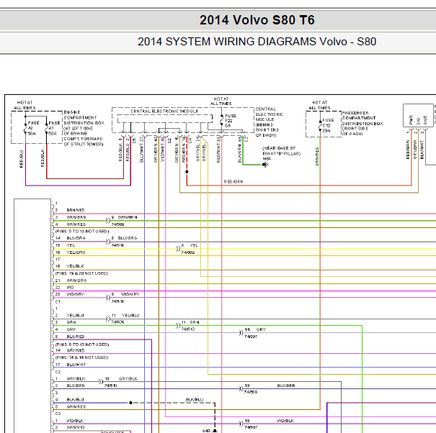Click the "(PINS: 6 TO 13 NOT USED)" note
The width and height of the screenshot is (436, 433).
click(82, 345)
